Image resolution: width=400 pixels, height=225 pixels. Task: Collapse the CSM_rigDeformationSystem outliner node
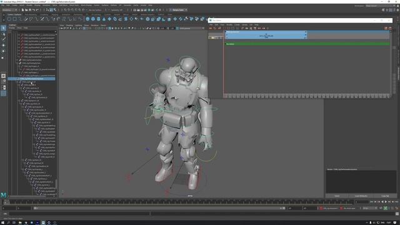coord(18,79)
